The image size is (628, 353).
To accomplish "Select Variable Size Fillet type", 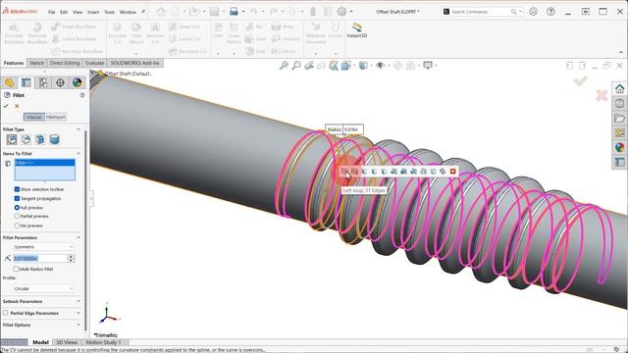I will point(26,139).
